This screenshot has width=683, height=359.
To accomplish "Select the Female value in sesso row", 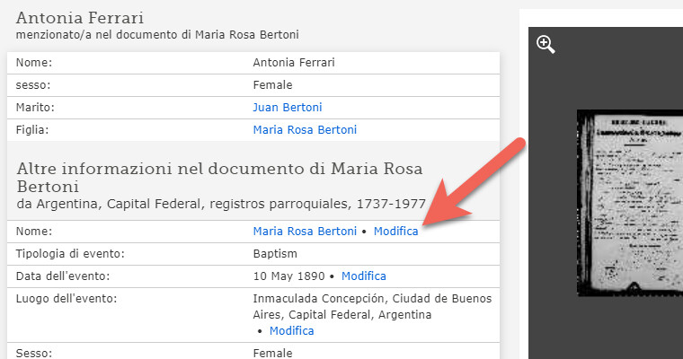I will tap(272, 85).
